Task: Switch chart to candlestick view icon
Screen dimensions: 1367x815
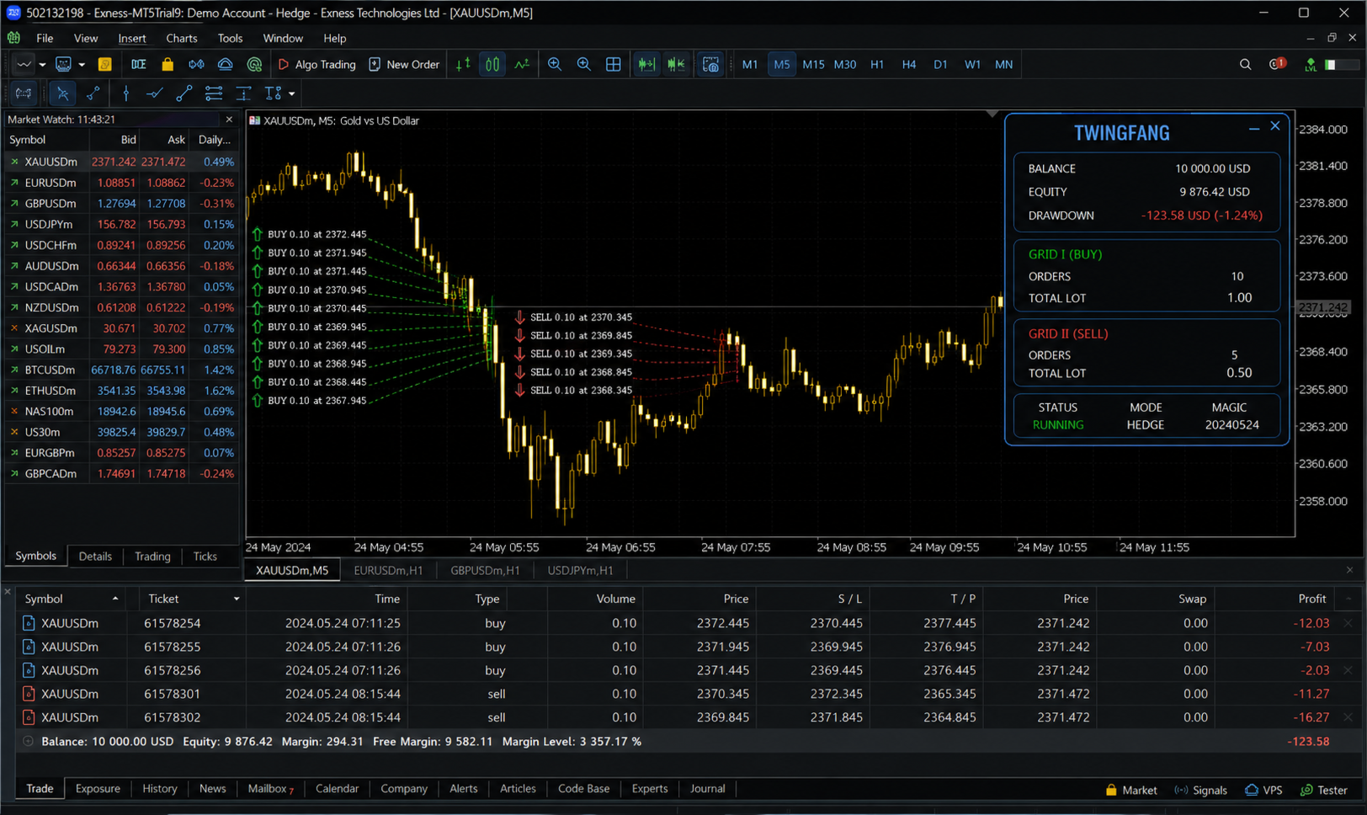Action: (492, 65)
